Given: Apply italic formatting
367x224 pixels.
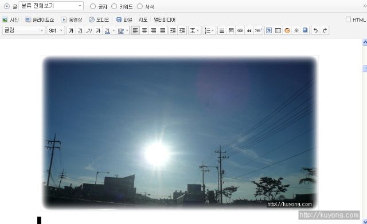Looking at the screenshot, I should 89,30.
